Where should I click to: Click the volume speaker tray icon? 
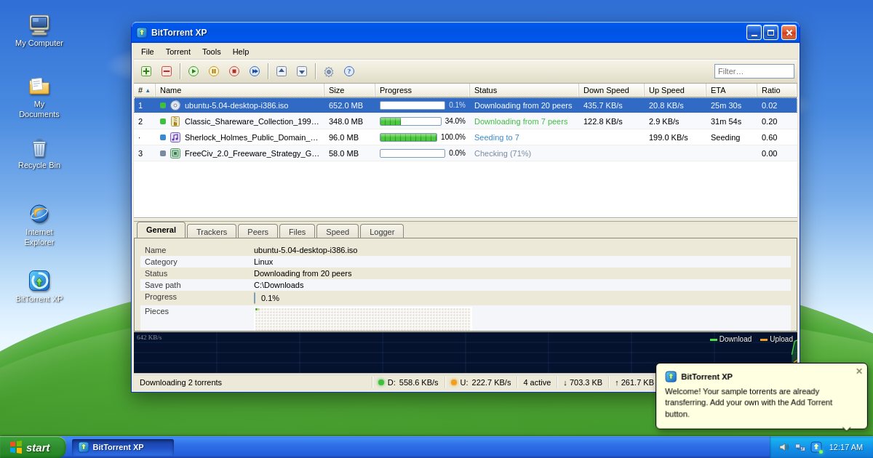click(784, 447)
